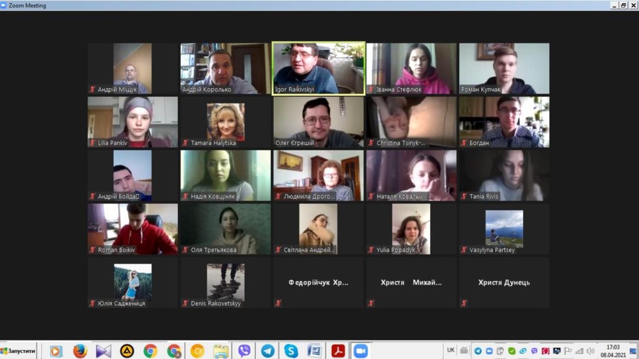This screenshot has height=359, width=639.
Task: Launch Firefox from the taskbar
Action: [80, 351]
